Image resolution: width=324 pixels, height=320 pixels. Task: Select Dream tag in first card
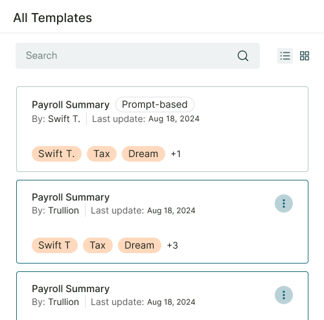click(x=143, y=154)
